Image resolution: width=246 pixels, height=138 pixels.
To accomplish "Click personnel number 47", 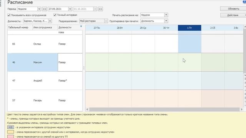I will click(x=14, y=81).
